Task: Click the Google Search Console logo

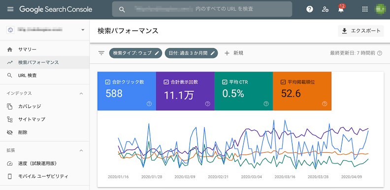Action: coord(56,9)
